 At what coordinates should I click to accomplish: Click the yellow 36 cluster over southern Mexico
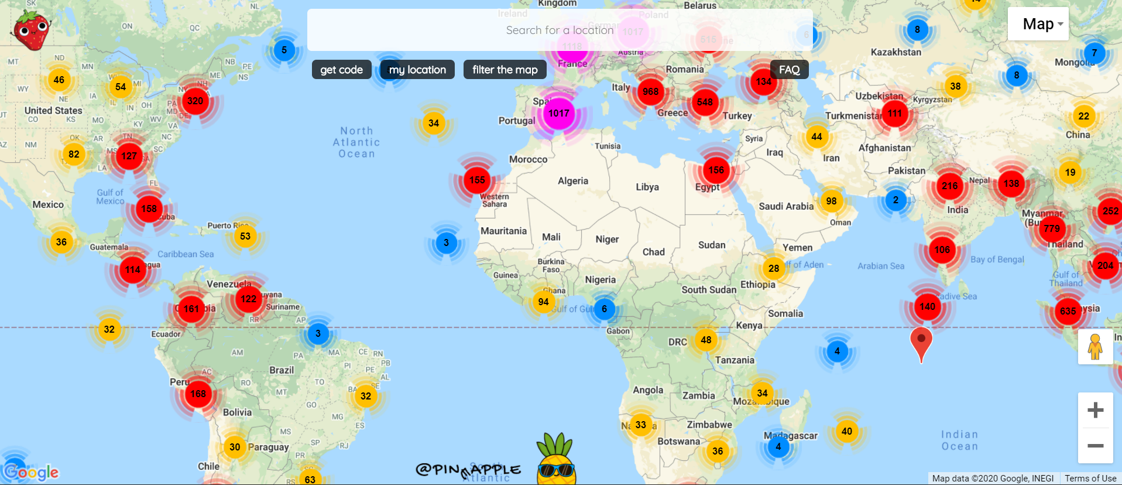pyautogui.click(x=61, y=242)
